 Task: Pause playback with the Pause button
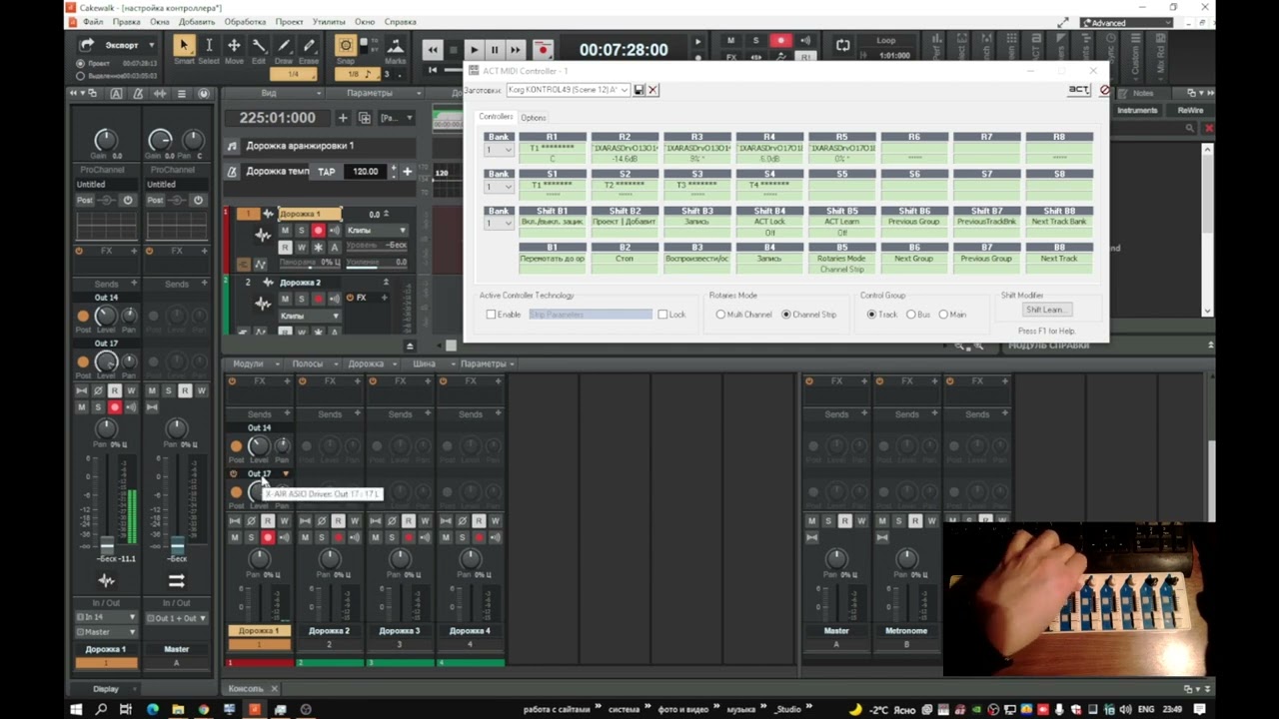[x=495, y=49]
